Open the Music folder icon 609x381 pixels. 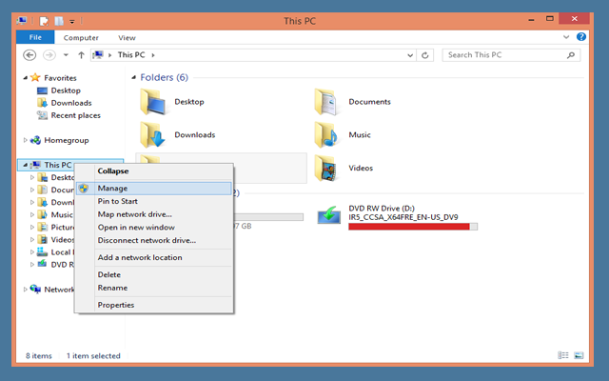click(326, 134)
